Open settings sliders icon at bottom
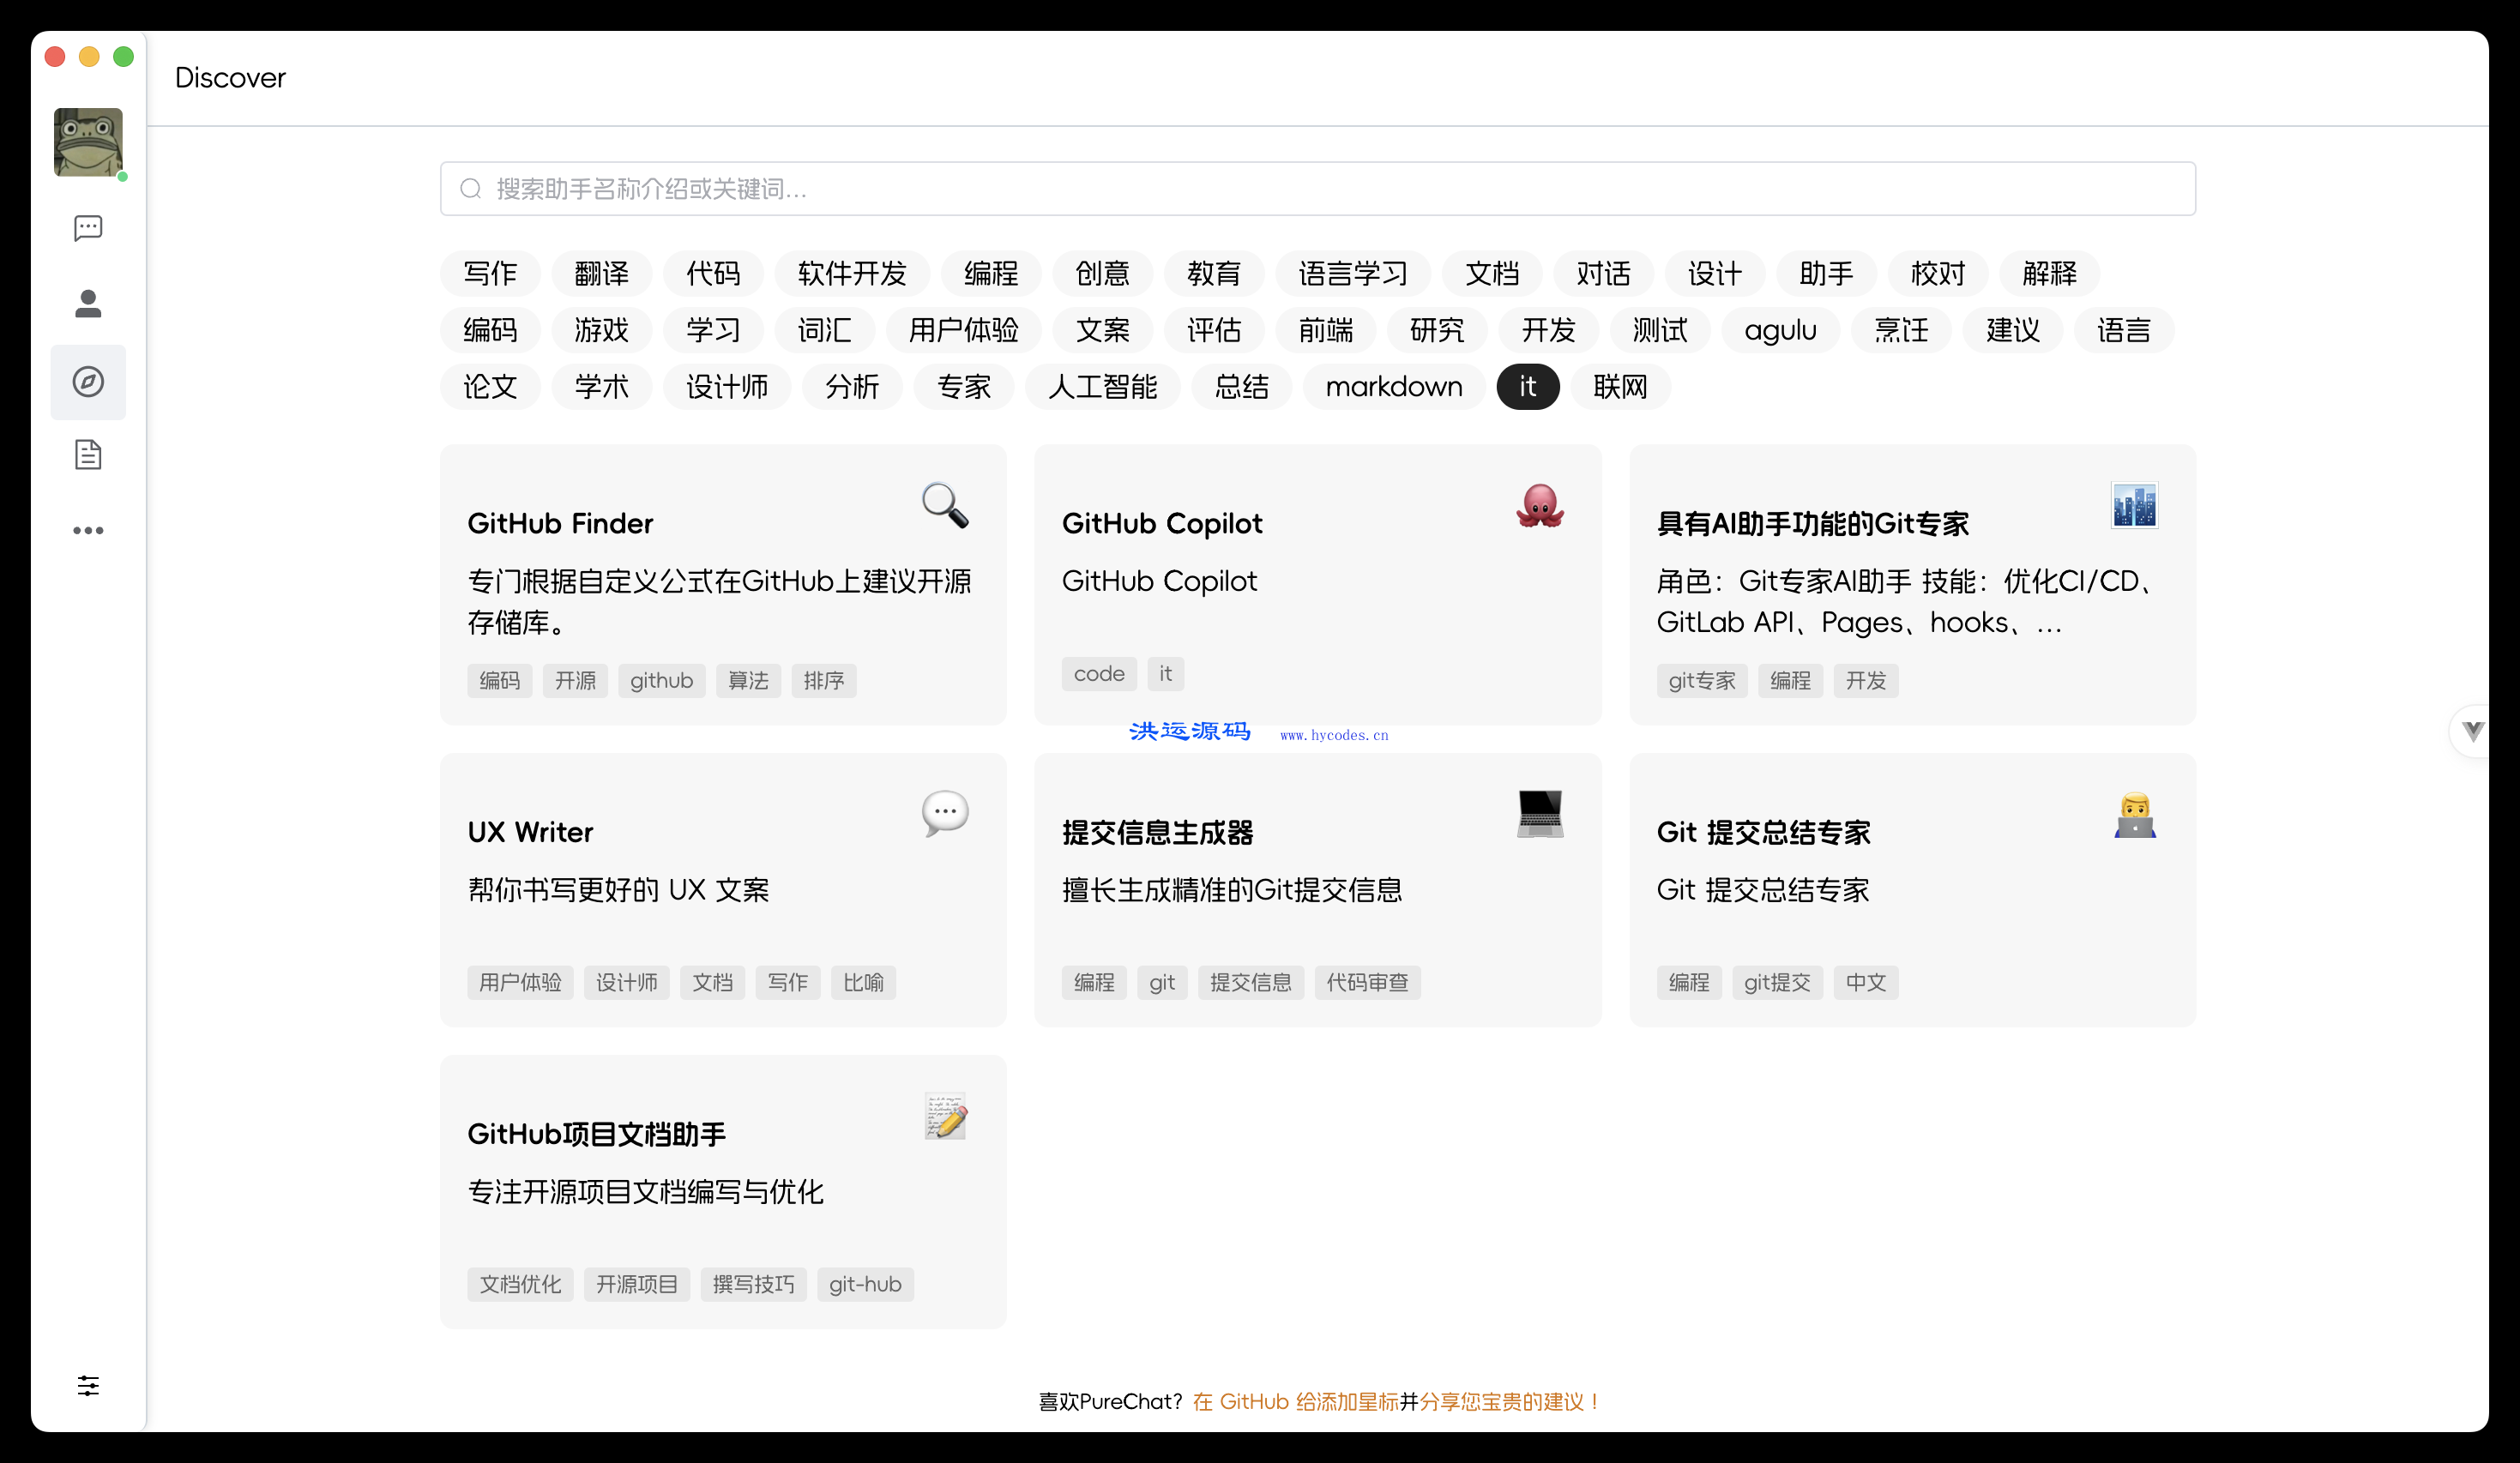This screenshot has height=1463, width=2520. (88, 1385)
